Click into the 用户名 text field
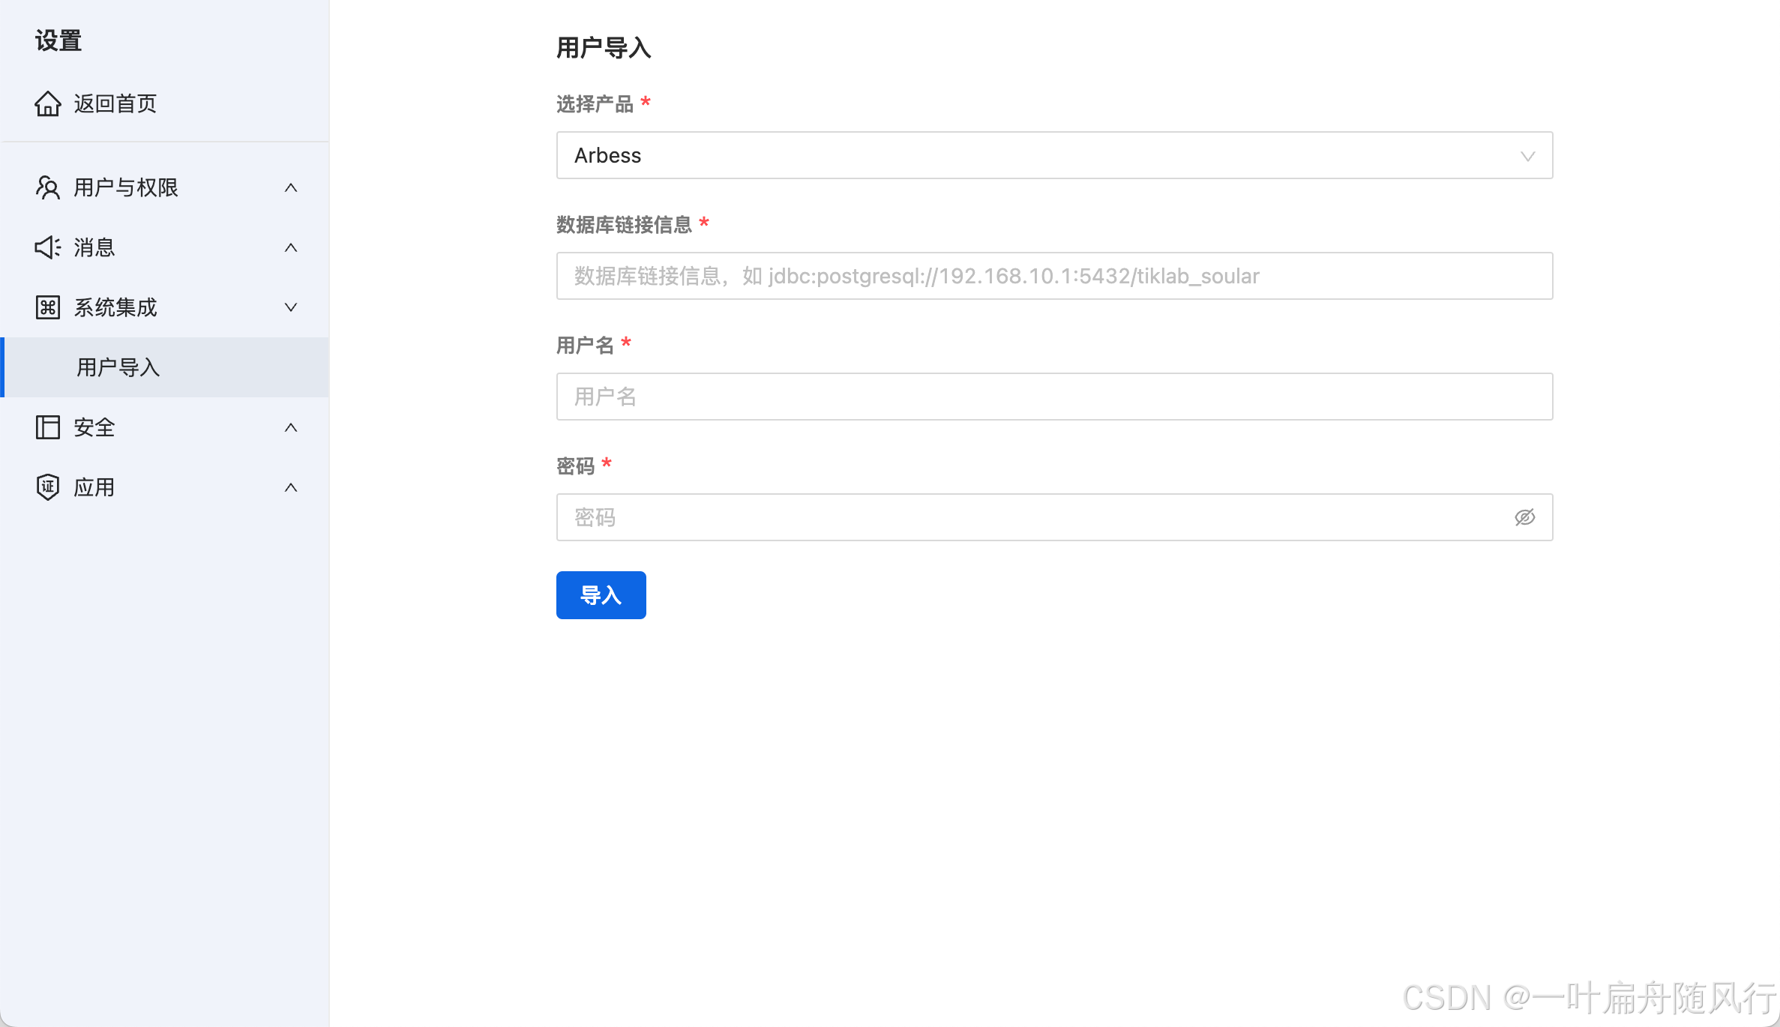 click(x=1053, y=397)
